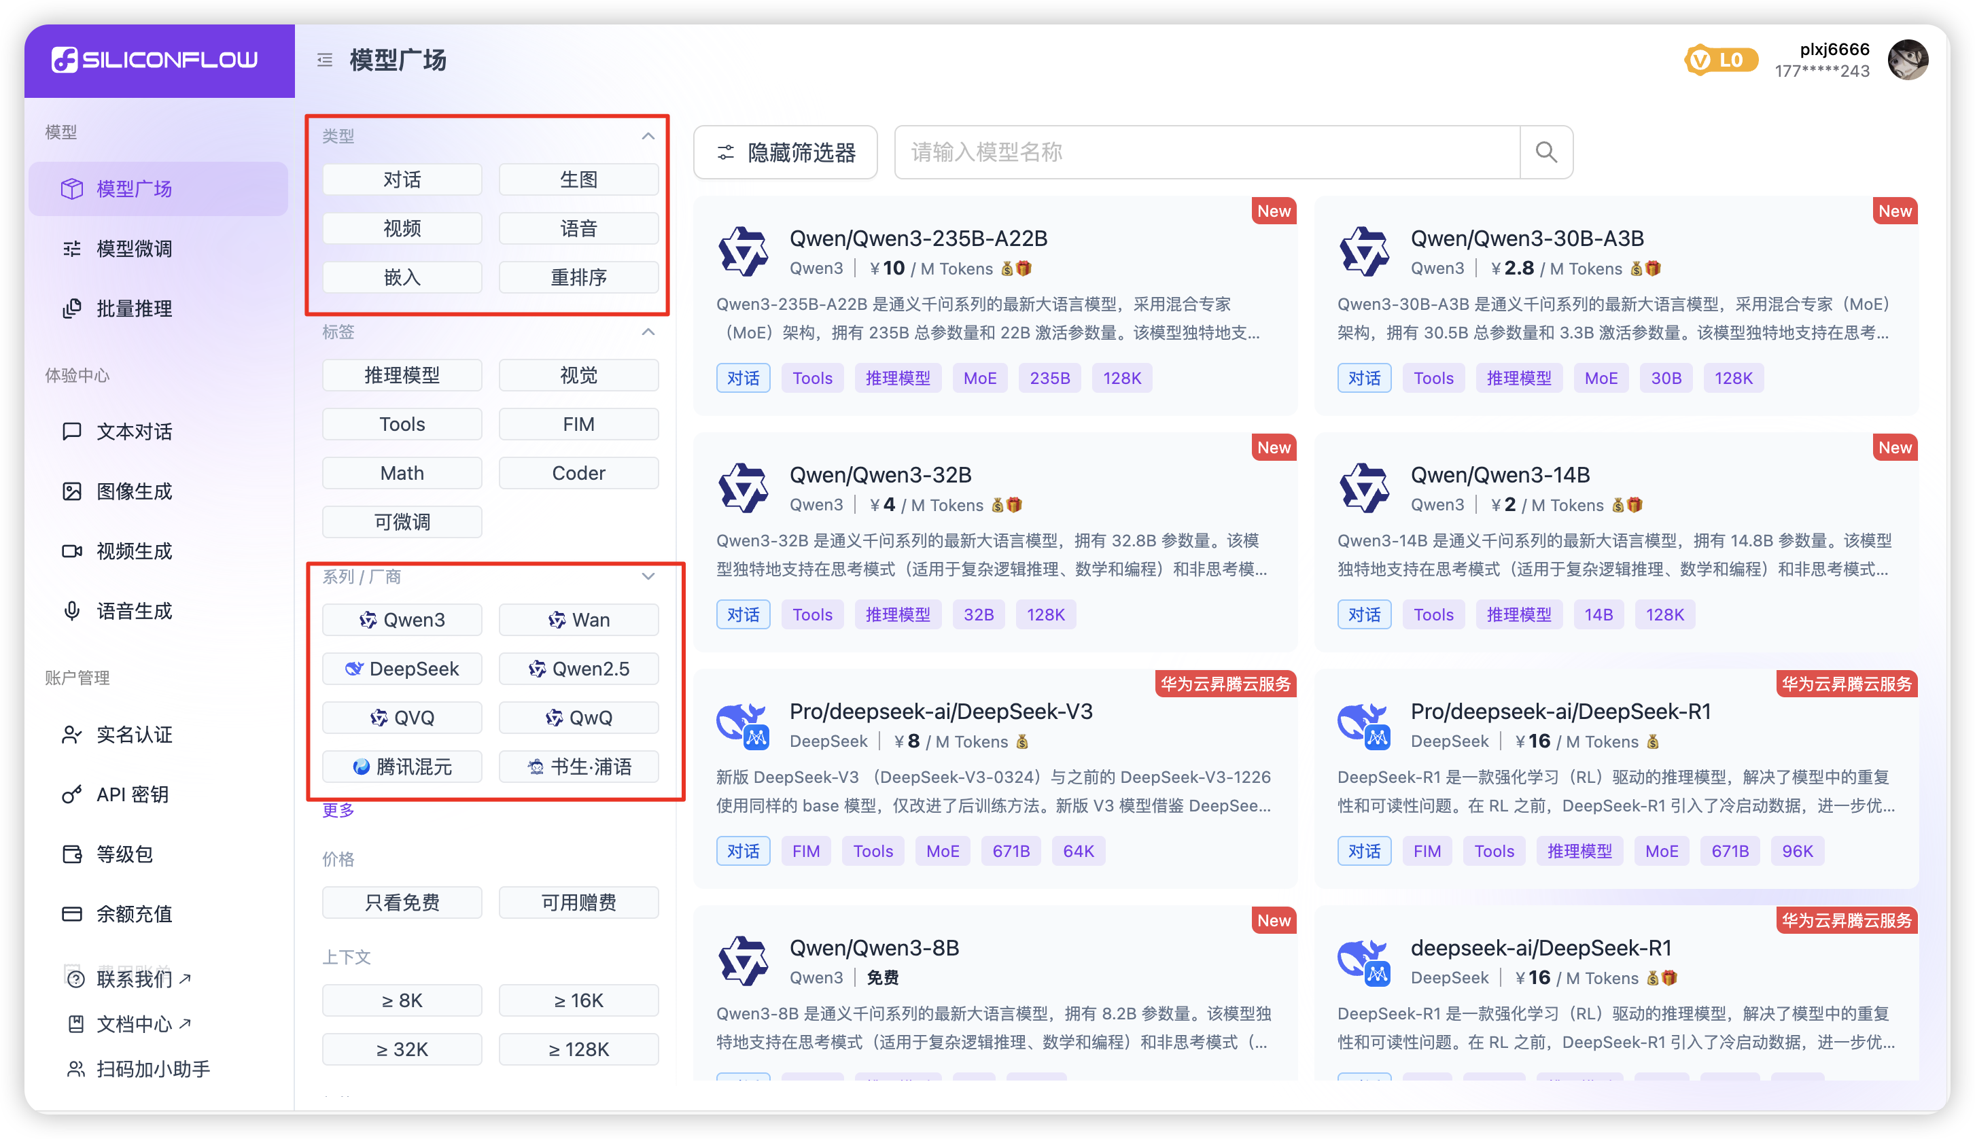Open 模型广场 in the sidebar
The height and width of the screenshot is (1139, 1975).
point(158,188)
